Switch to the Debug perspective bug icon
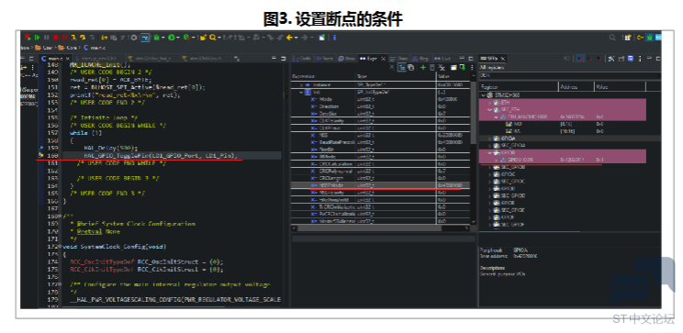Viewport: 683px width, 333px height. (x=649, y=37)
